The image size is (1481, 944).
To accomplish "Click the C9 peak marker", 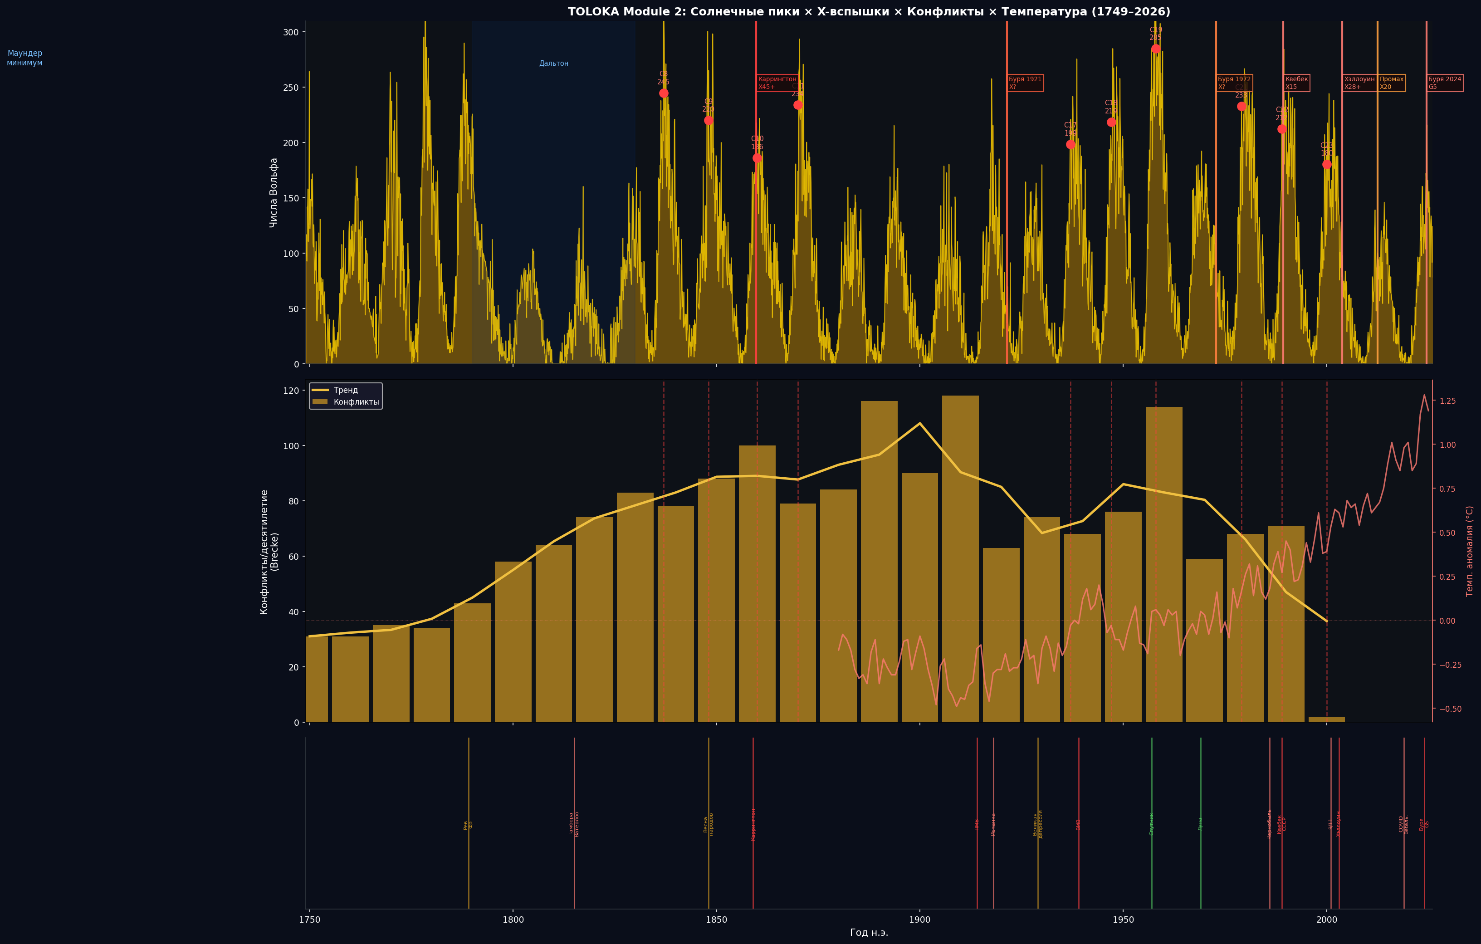I will pyautogui.click(x=709, y=121).
